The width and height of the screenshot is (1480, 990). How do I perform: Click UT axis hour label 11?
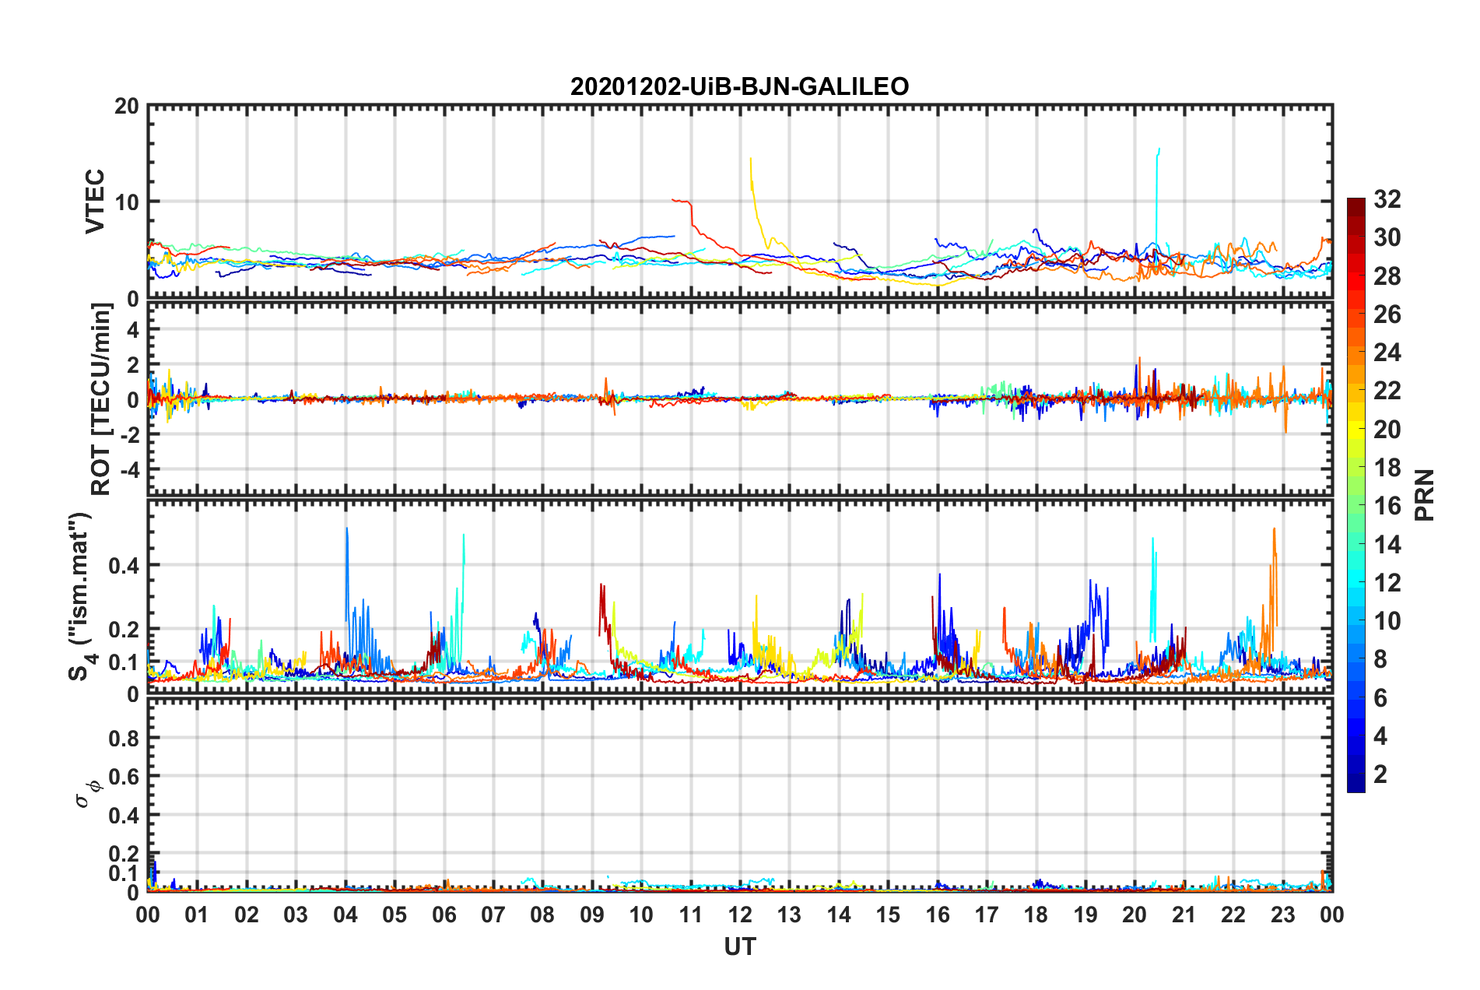pyautogui.click(x=691, y=914)
